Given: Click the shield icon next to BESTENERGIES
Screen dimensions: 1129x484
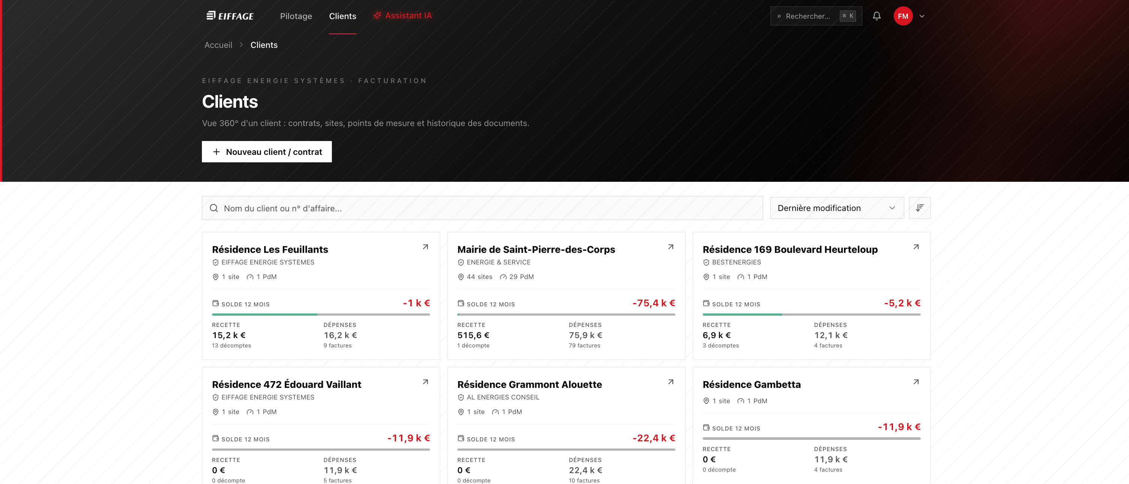Looking at the screenshot, I should pos(706,263).
